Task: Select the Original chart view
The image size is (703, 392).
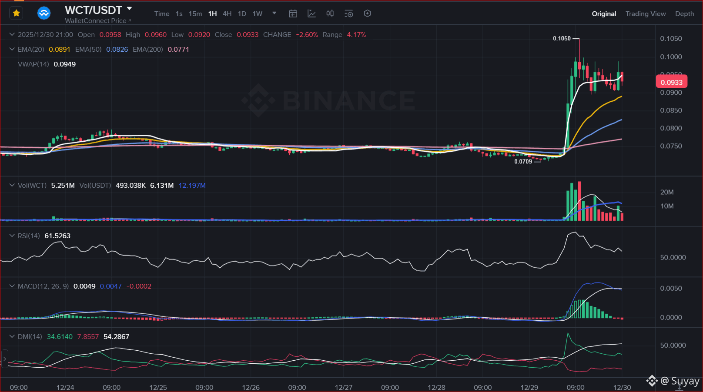Action: (604, 14)
